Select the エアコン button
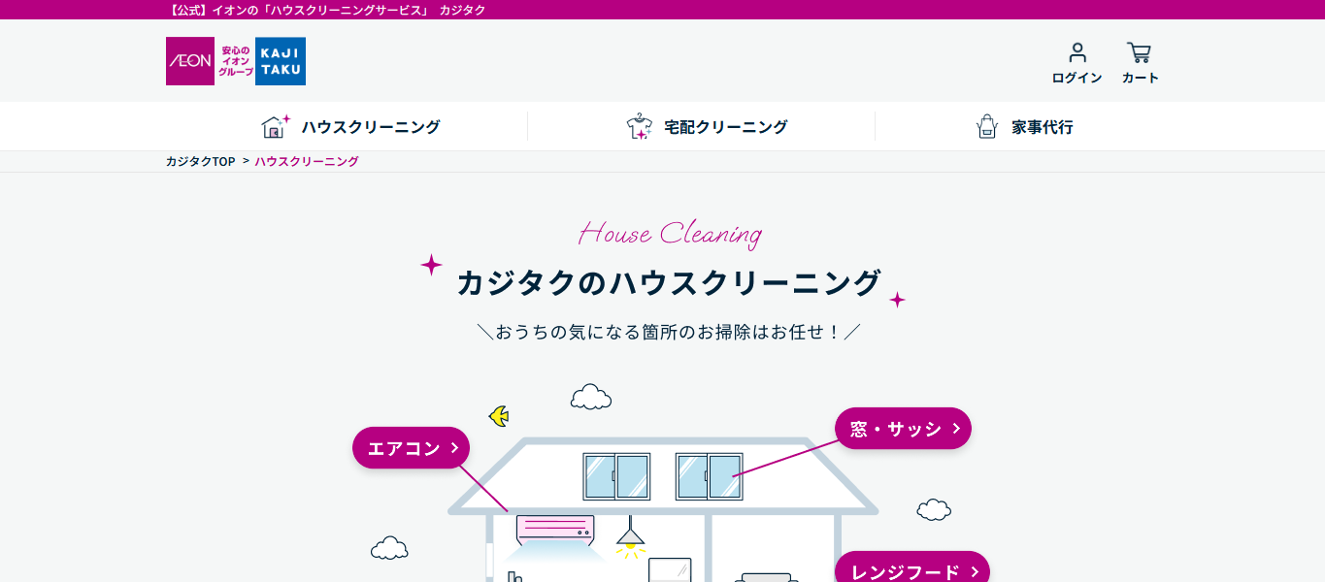1325x582 pixels. pos(411,448)
